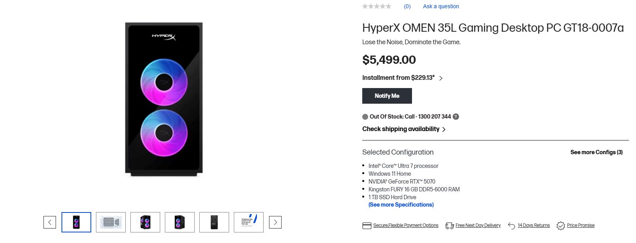Click Ask a question
The width and height of the screenshot is (636, 243).
[x=440, y=6]
